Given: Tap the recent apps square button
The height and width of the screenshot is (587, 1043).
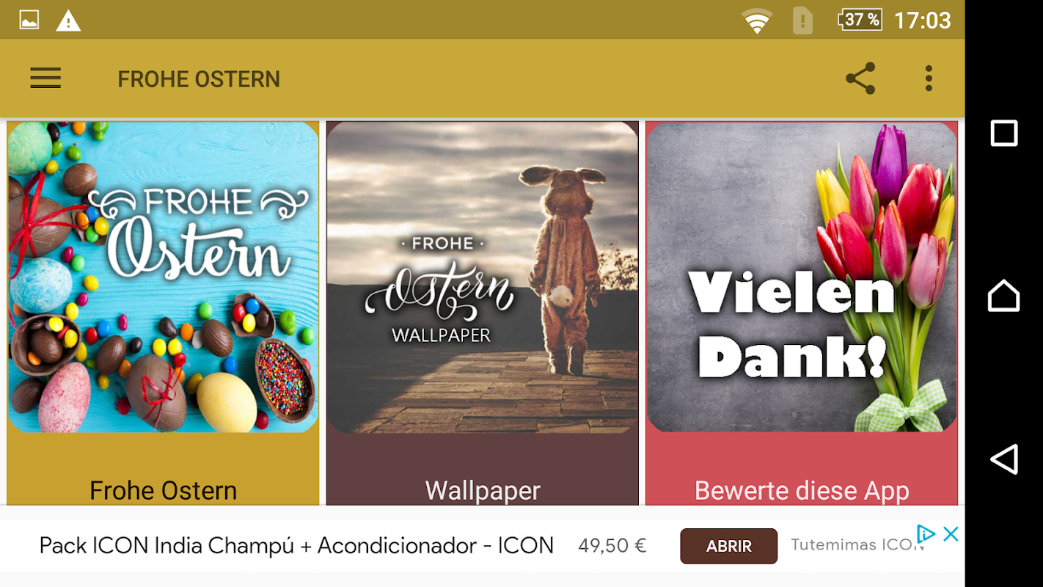Looking at the screenshot, I should click(1004, 134).
